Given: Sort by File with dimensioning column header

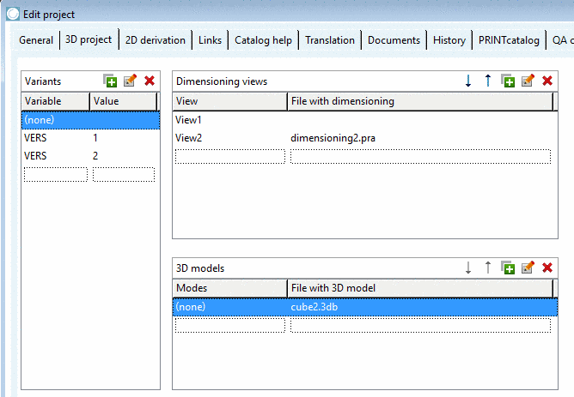Looking at the screenshot, I should 420,101.
